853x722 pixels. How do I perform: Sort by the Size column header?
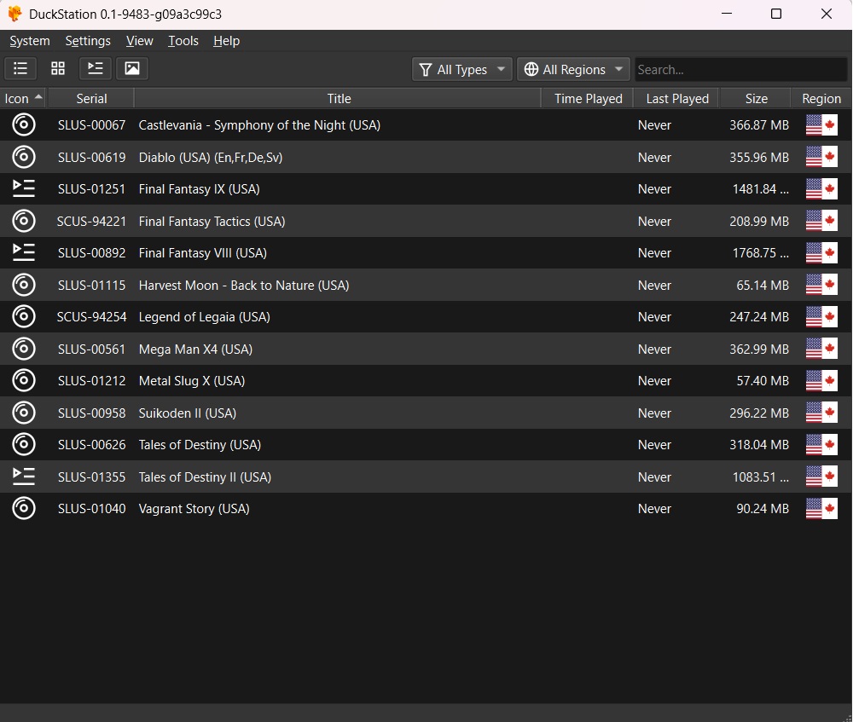pos(756,98)
